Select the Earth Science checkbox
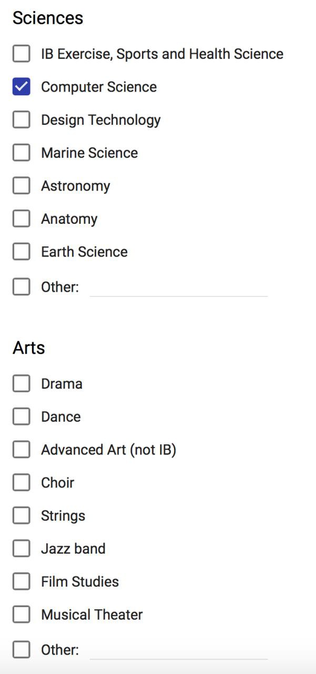316x674 pixels. click(21, 252)
